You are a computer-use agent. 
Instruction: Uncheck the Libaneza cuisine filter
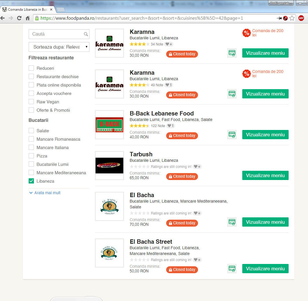(x=31, y=181)
